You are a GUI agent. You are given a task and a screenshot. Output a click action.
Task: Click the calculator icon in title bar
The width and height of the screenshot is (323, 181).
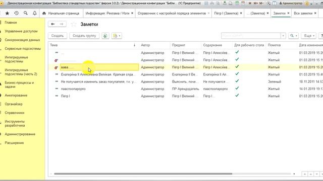coord(237,4)
